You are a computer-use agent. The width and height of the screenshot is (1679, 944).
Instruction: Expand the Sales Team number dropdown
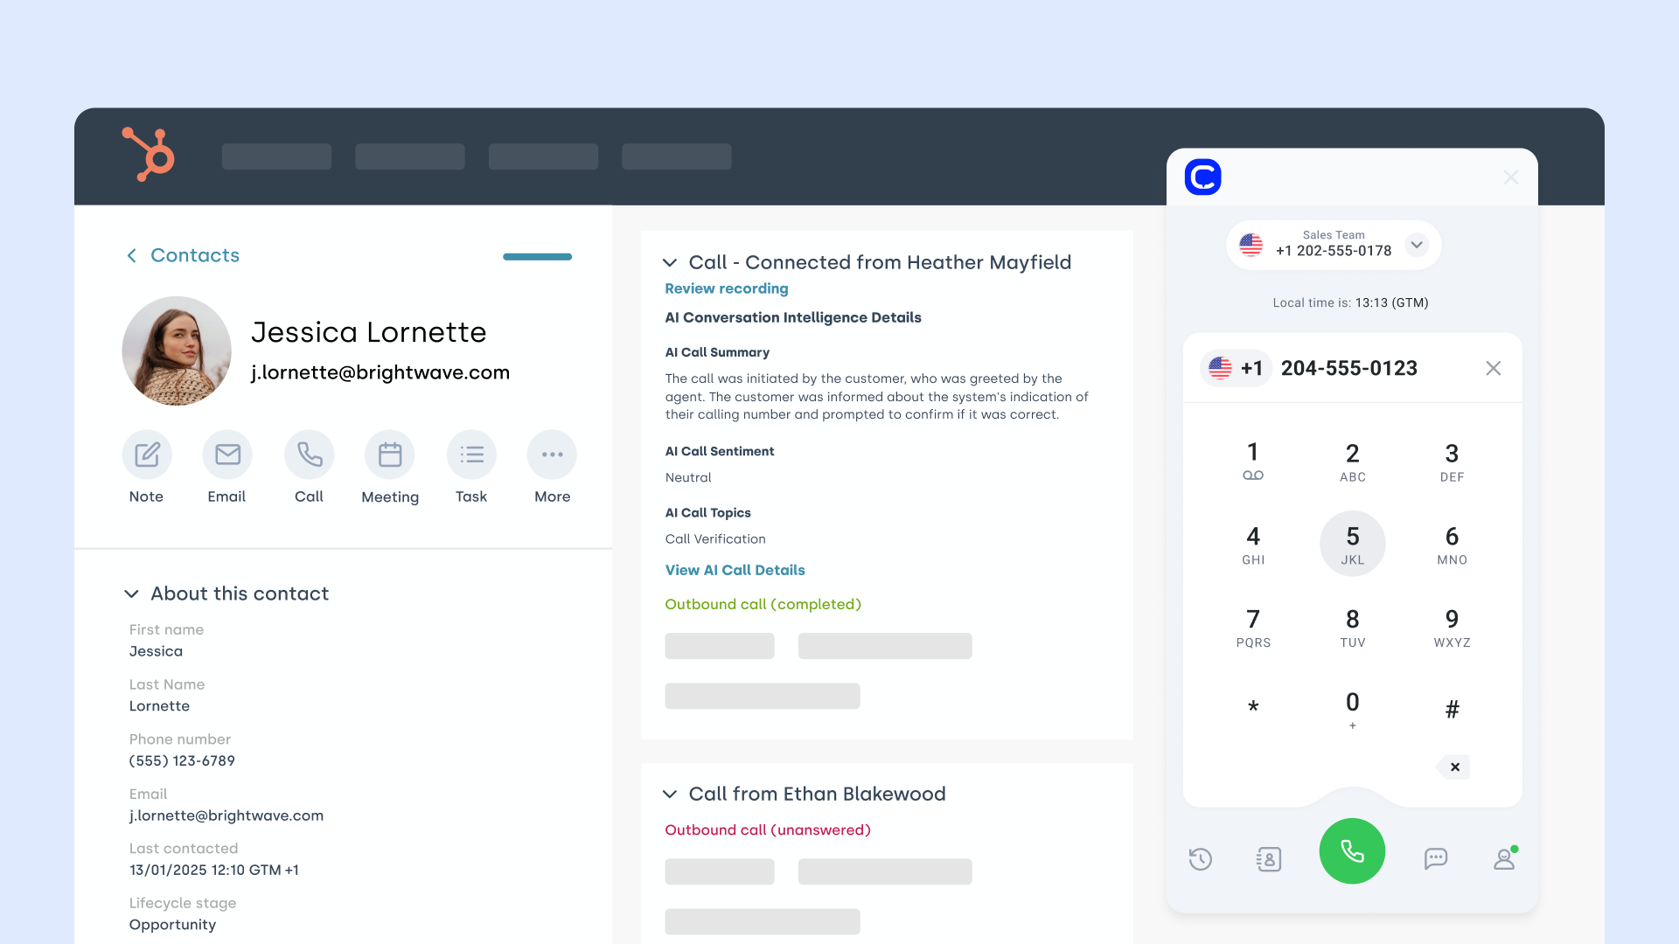[1417, 245]
